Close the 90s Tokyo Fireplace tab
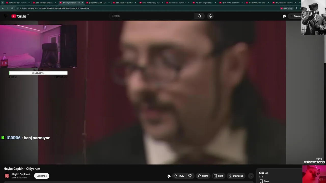Viewport: 326px width, 183px height. coord(215,3)
